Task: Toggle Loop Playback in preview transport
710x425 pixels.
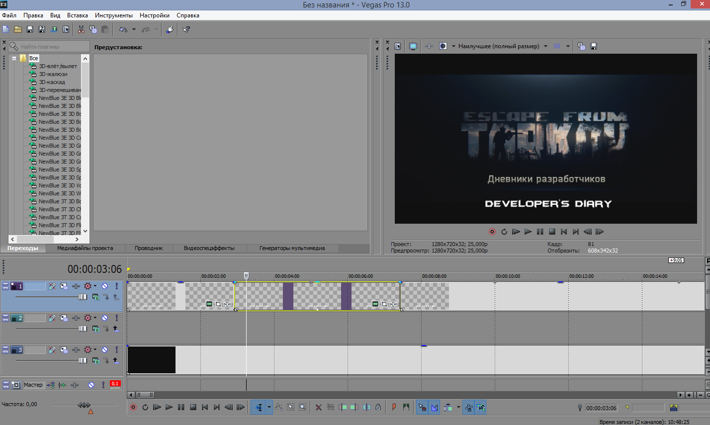Action: pyautogui.click(x=504, y=232)
